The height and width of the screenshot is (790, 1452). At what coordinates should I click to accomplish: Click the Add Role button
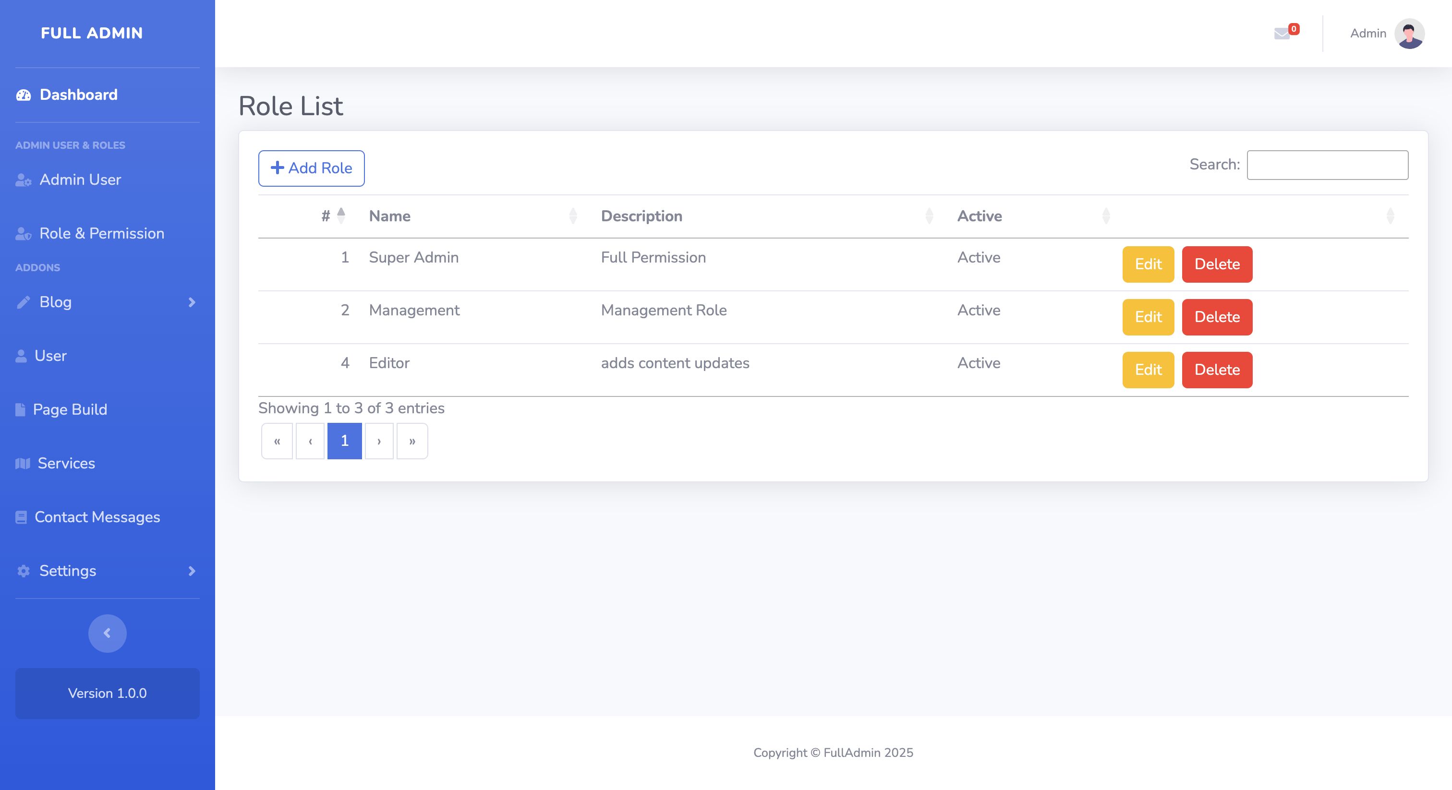pos(311,168)
